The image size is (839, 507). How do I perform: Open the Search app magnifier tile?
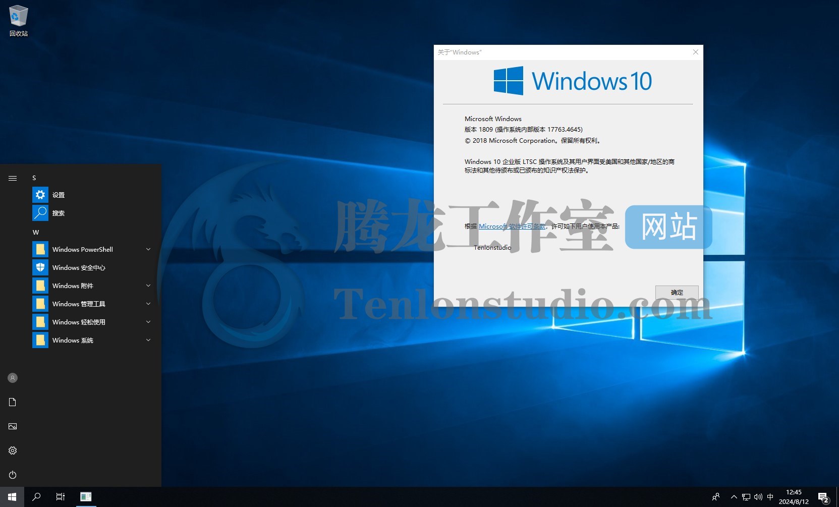40,213
